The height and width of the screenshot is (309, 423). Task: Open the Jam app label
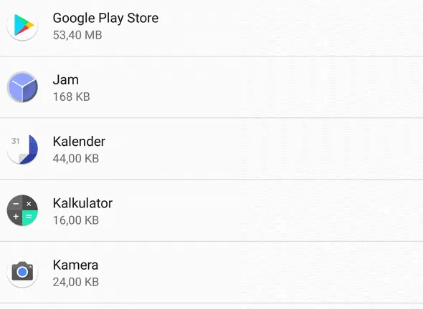65,79
